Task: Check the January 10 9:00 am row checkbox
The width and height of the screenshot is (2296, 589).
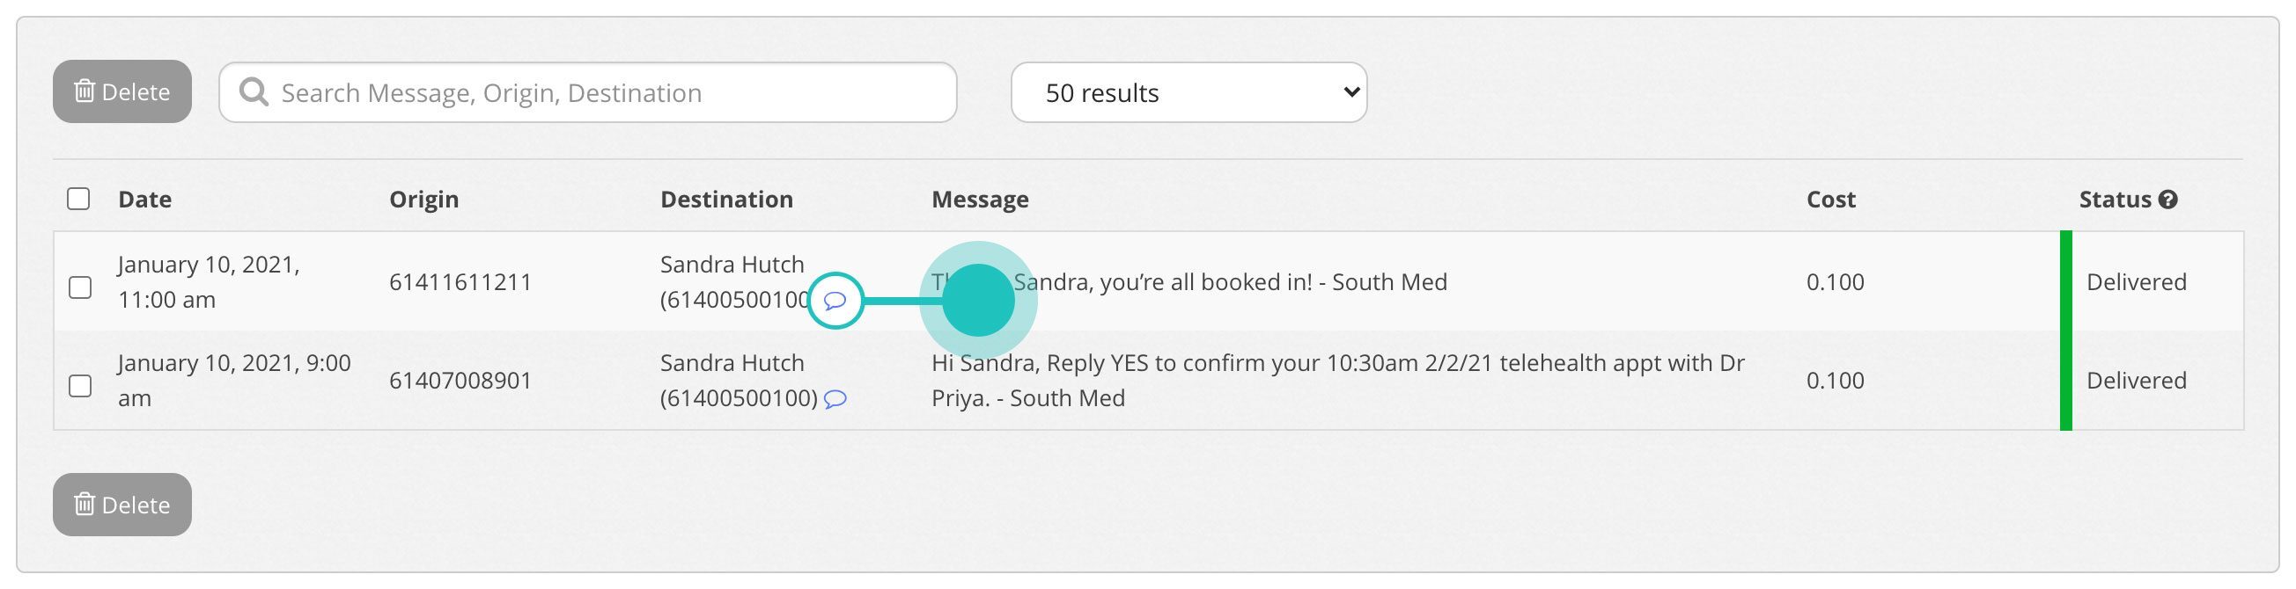Action: [x=80, y=386]
